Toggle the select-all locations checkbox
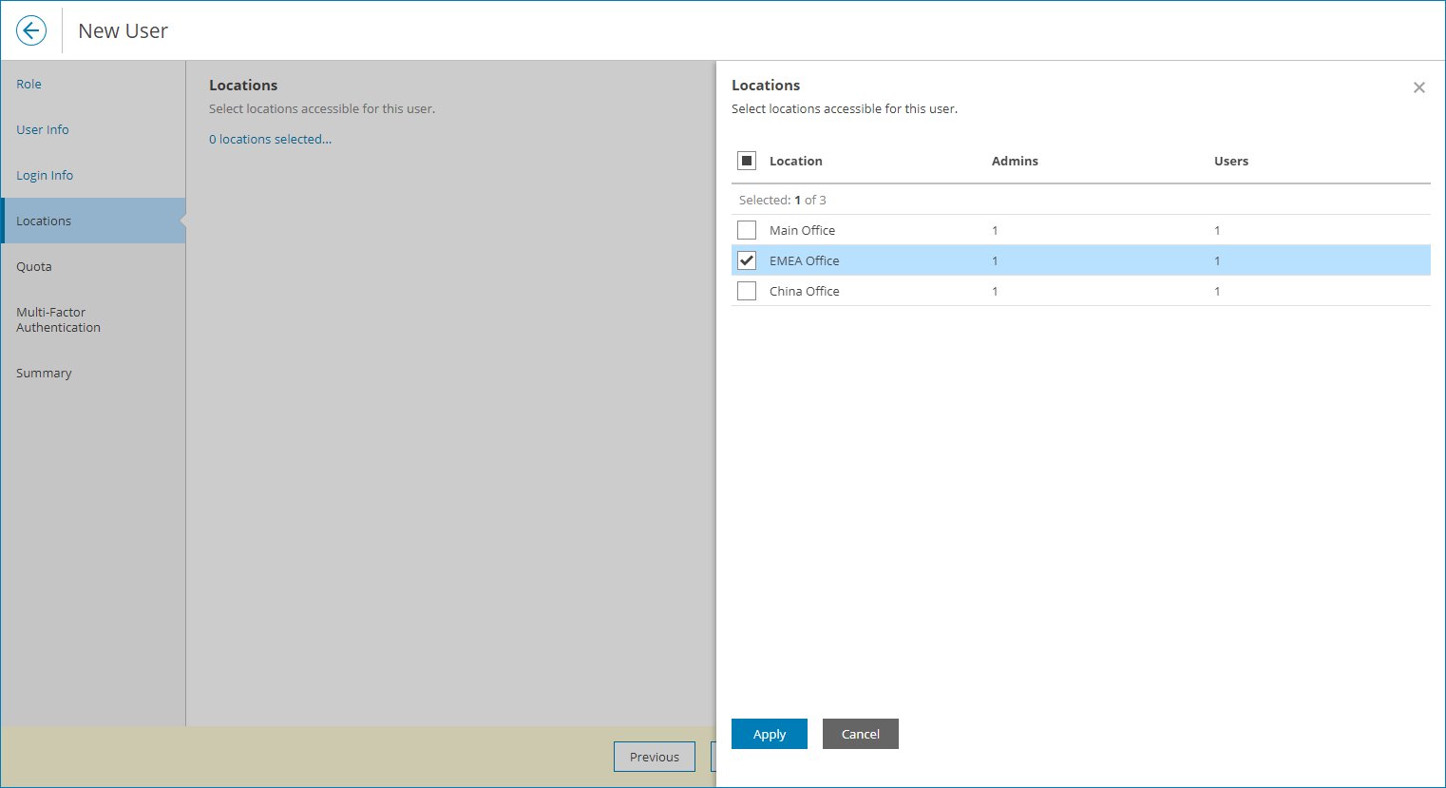1446x788 pixels. pos(747,161)
